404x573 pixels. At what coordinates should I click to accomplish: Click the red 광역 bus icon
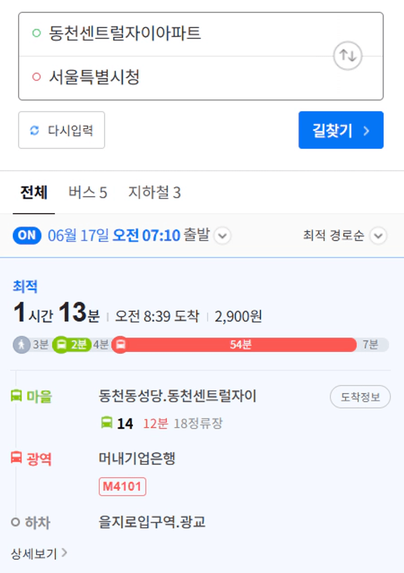point(16,457)
